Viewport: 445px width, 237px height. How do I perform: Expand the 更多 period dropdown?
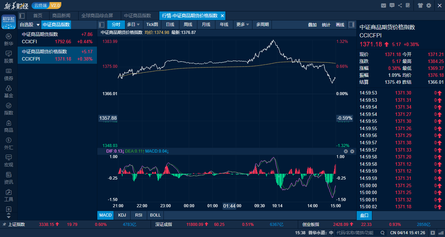243,25
